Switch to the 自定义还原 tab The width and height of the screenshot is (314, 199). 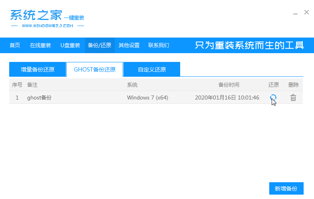[x=152, y=70]
